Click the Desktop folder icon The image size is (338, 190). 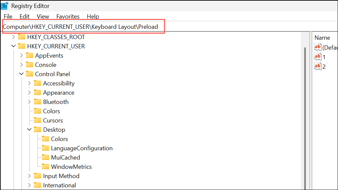pos(37,129)
